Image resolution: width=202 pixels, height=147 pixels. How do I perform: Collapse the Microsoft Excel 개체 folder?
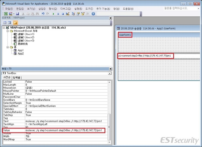point(8,31)
